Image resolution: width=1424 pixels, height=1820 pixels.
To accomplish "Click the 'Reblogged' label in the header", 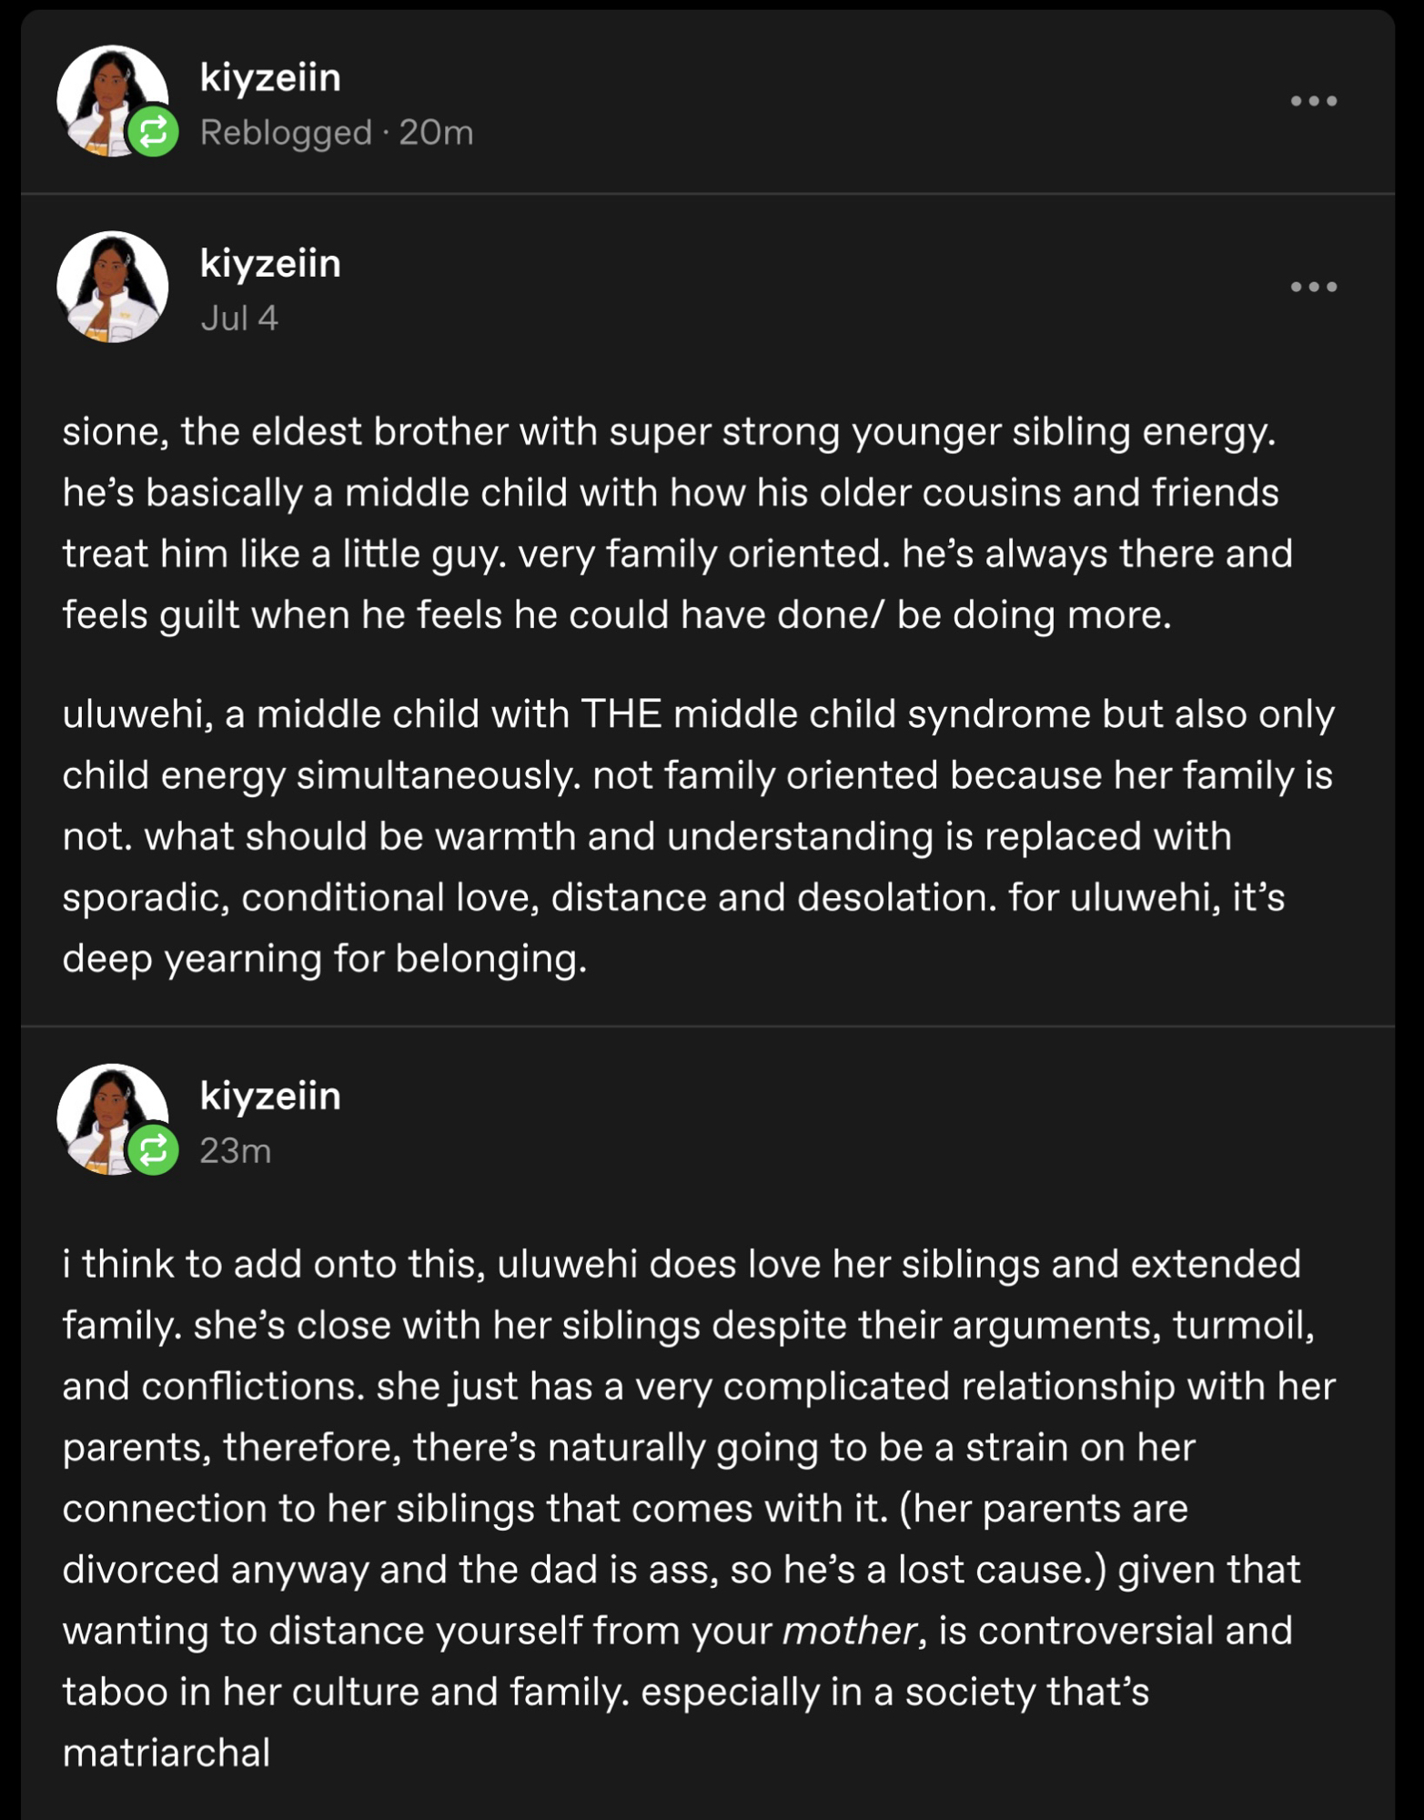I will click(x=286, y=133).
